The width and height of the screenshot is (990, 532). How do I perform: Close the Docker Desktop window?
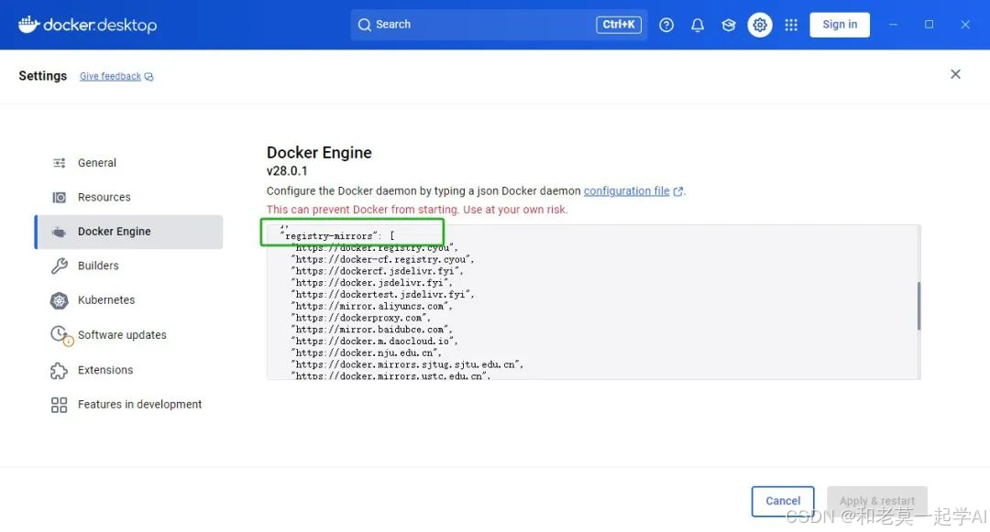pos(965,25)
